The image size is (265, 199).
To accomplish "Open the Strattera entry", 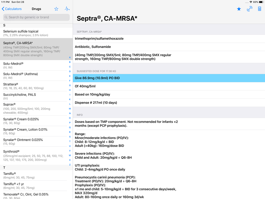I will coord(36,86).
